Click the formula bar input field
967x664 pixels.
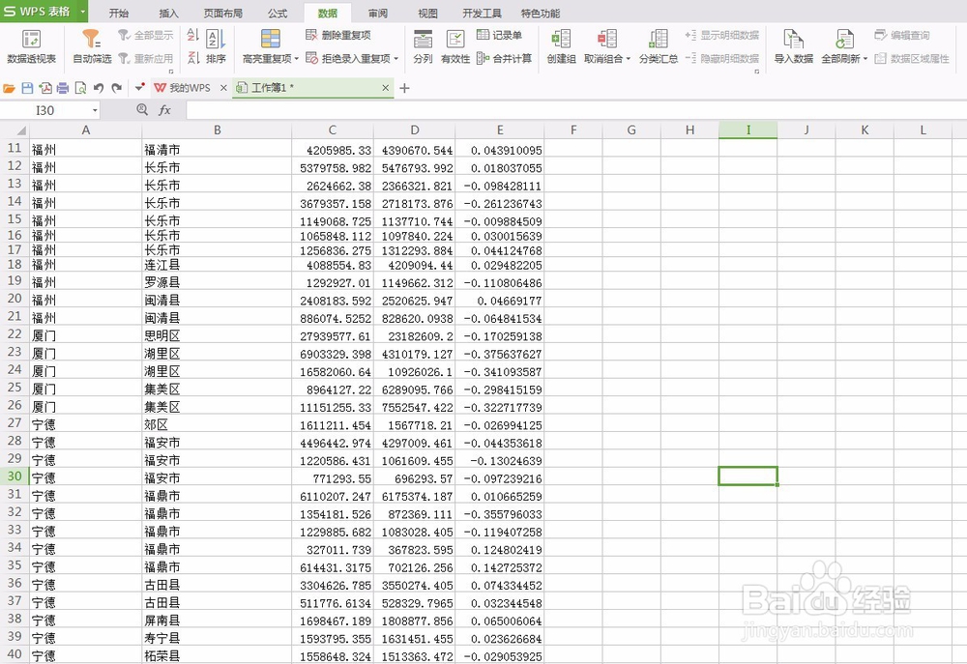pos(576,110)
